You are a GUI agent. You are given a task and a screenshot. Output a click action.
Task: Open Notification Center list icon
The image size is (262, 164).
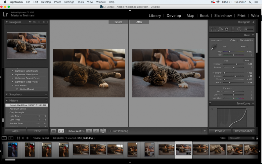point(256,2)
